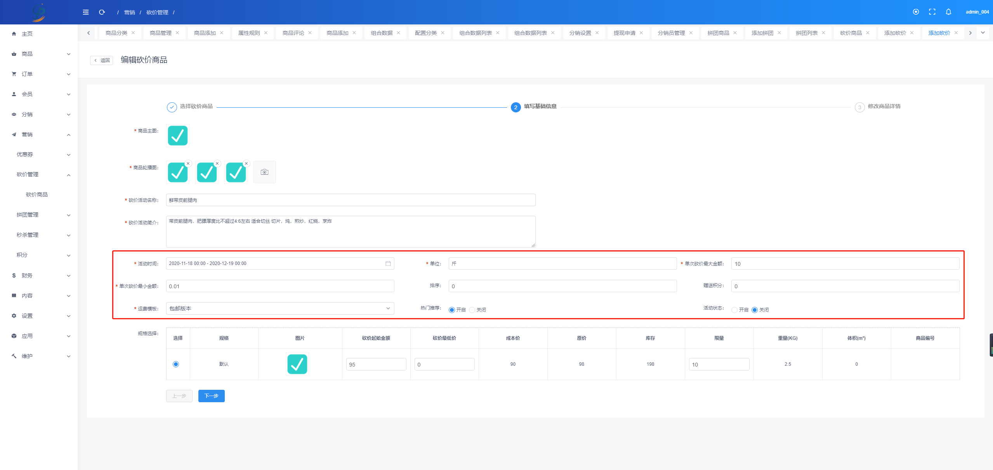This screenshot has height=470, width=993.
Task: Click the record dot icon in header
Action: pyautogui.click(x=916, y=12)
